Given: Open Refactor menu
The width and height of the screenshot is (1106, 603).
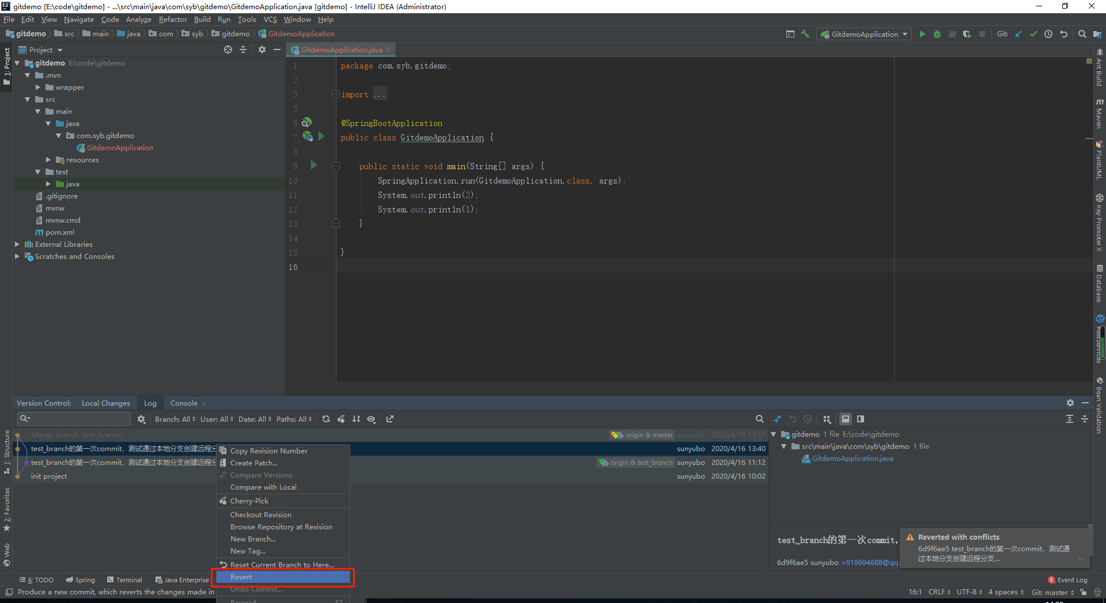Looking at the screenshot, I should 173,19.
